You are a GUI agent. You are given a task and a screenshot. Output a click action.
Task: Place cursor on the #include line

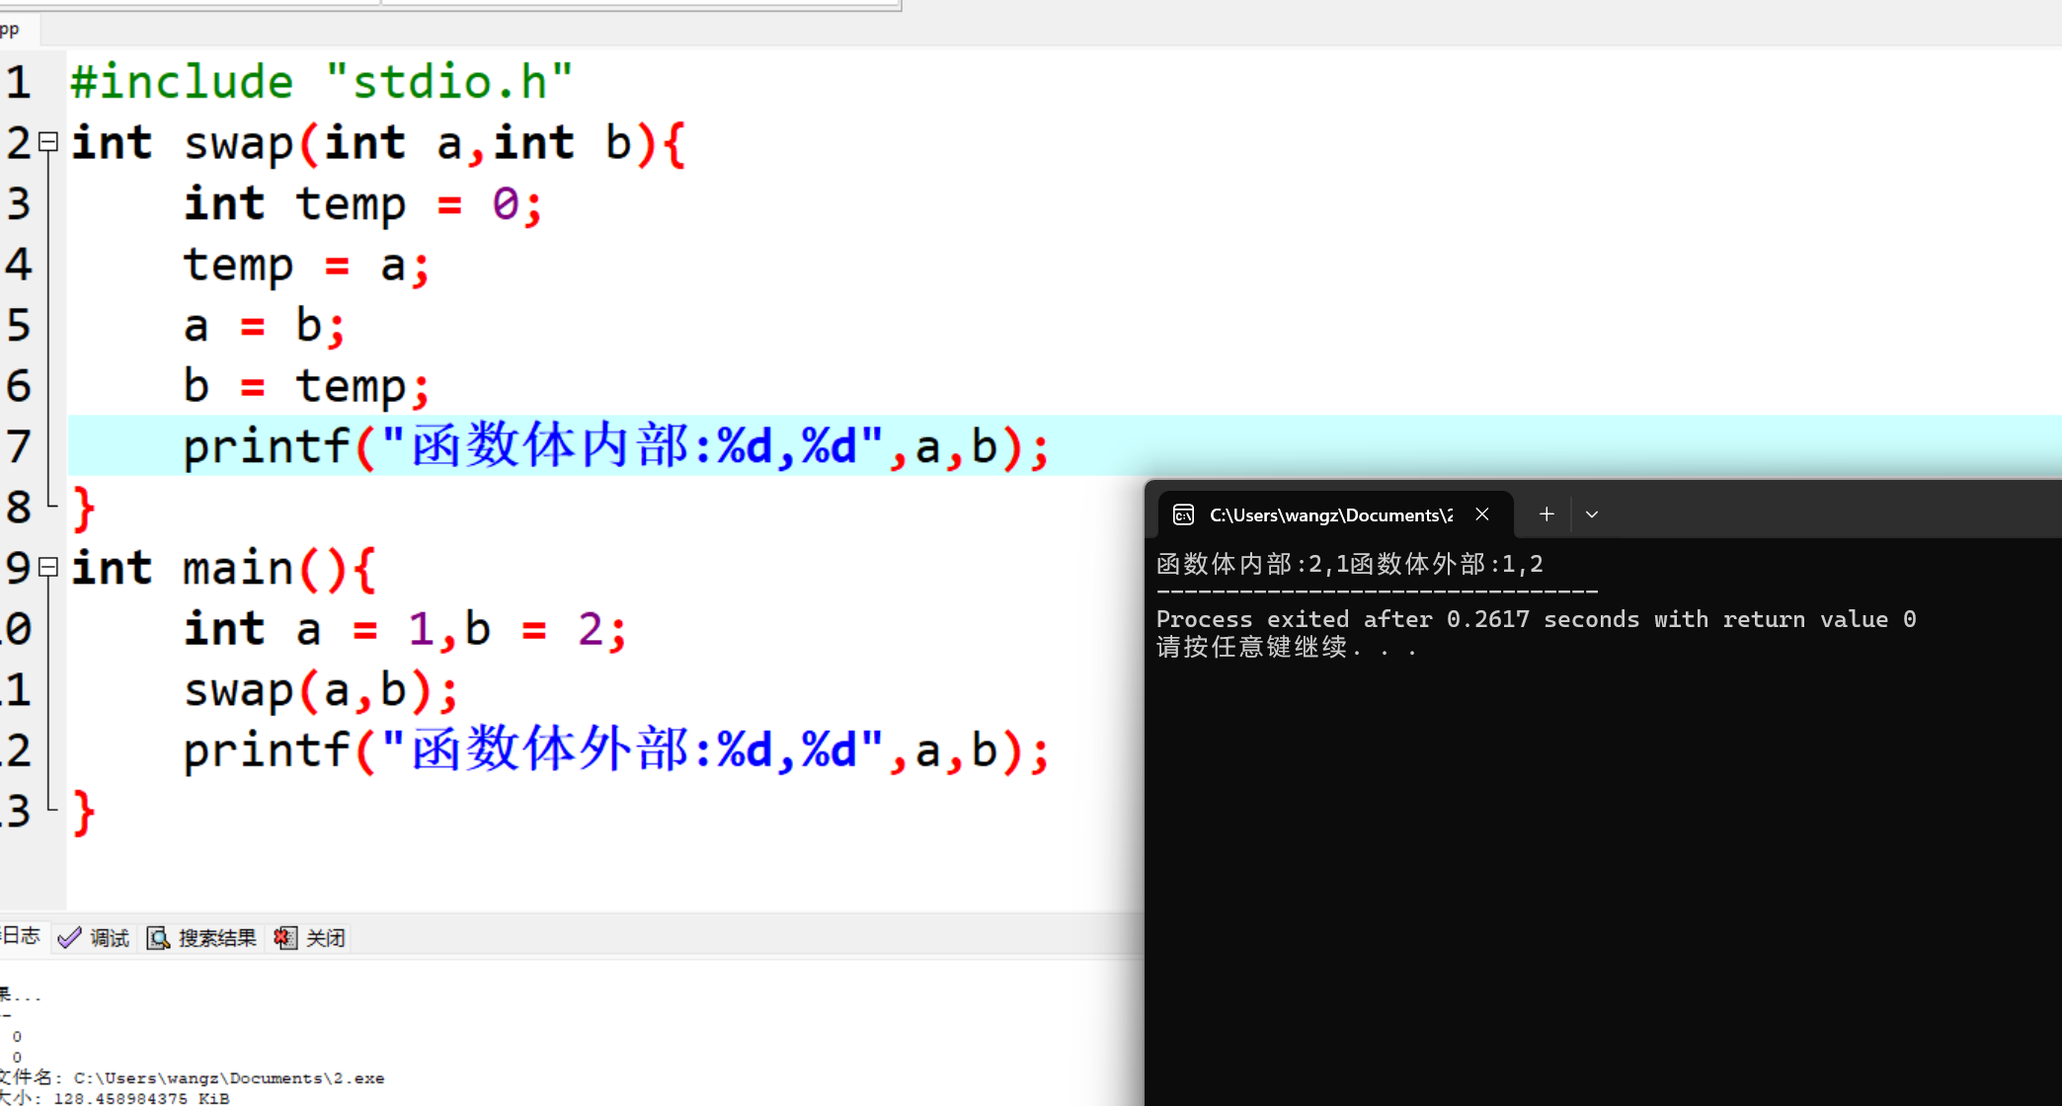coord(321,82)
